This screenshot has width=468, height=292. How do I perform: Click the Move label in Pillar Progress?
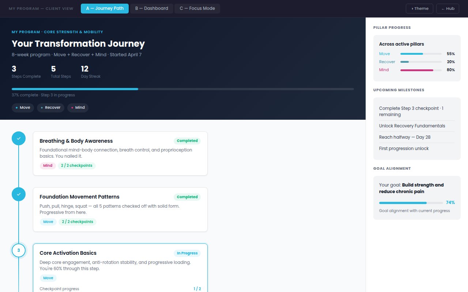(x=385, y=54)
